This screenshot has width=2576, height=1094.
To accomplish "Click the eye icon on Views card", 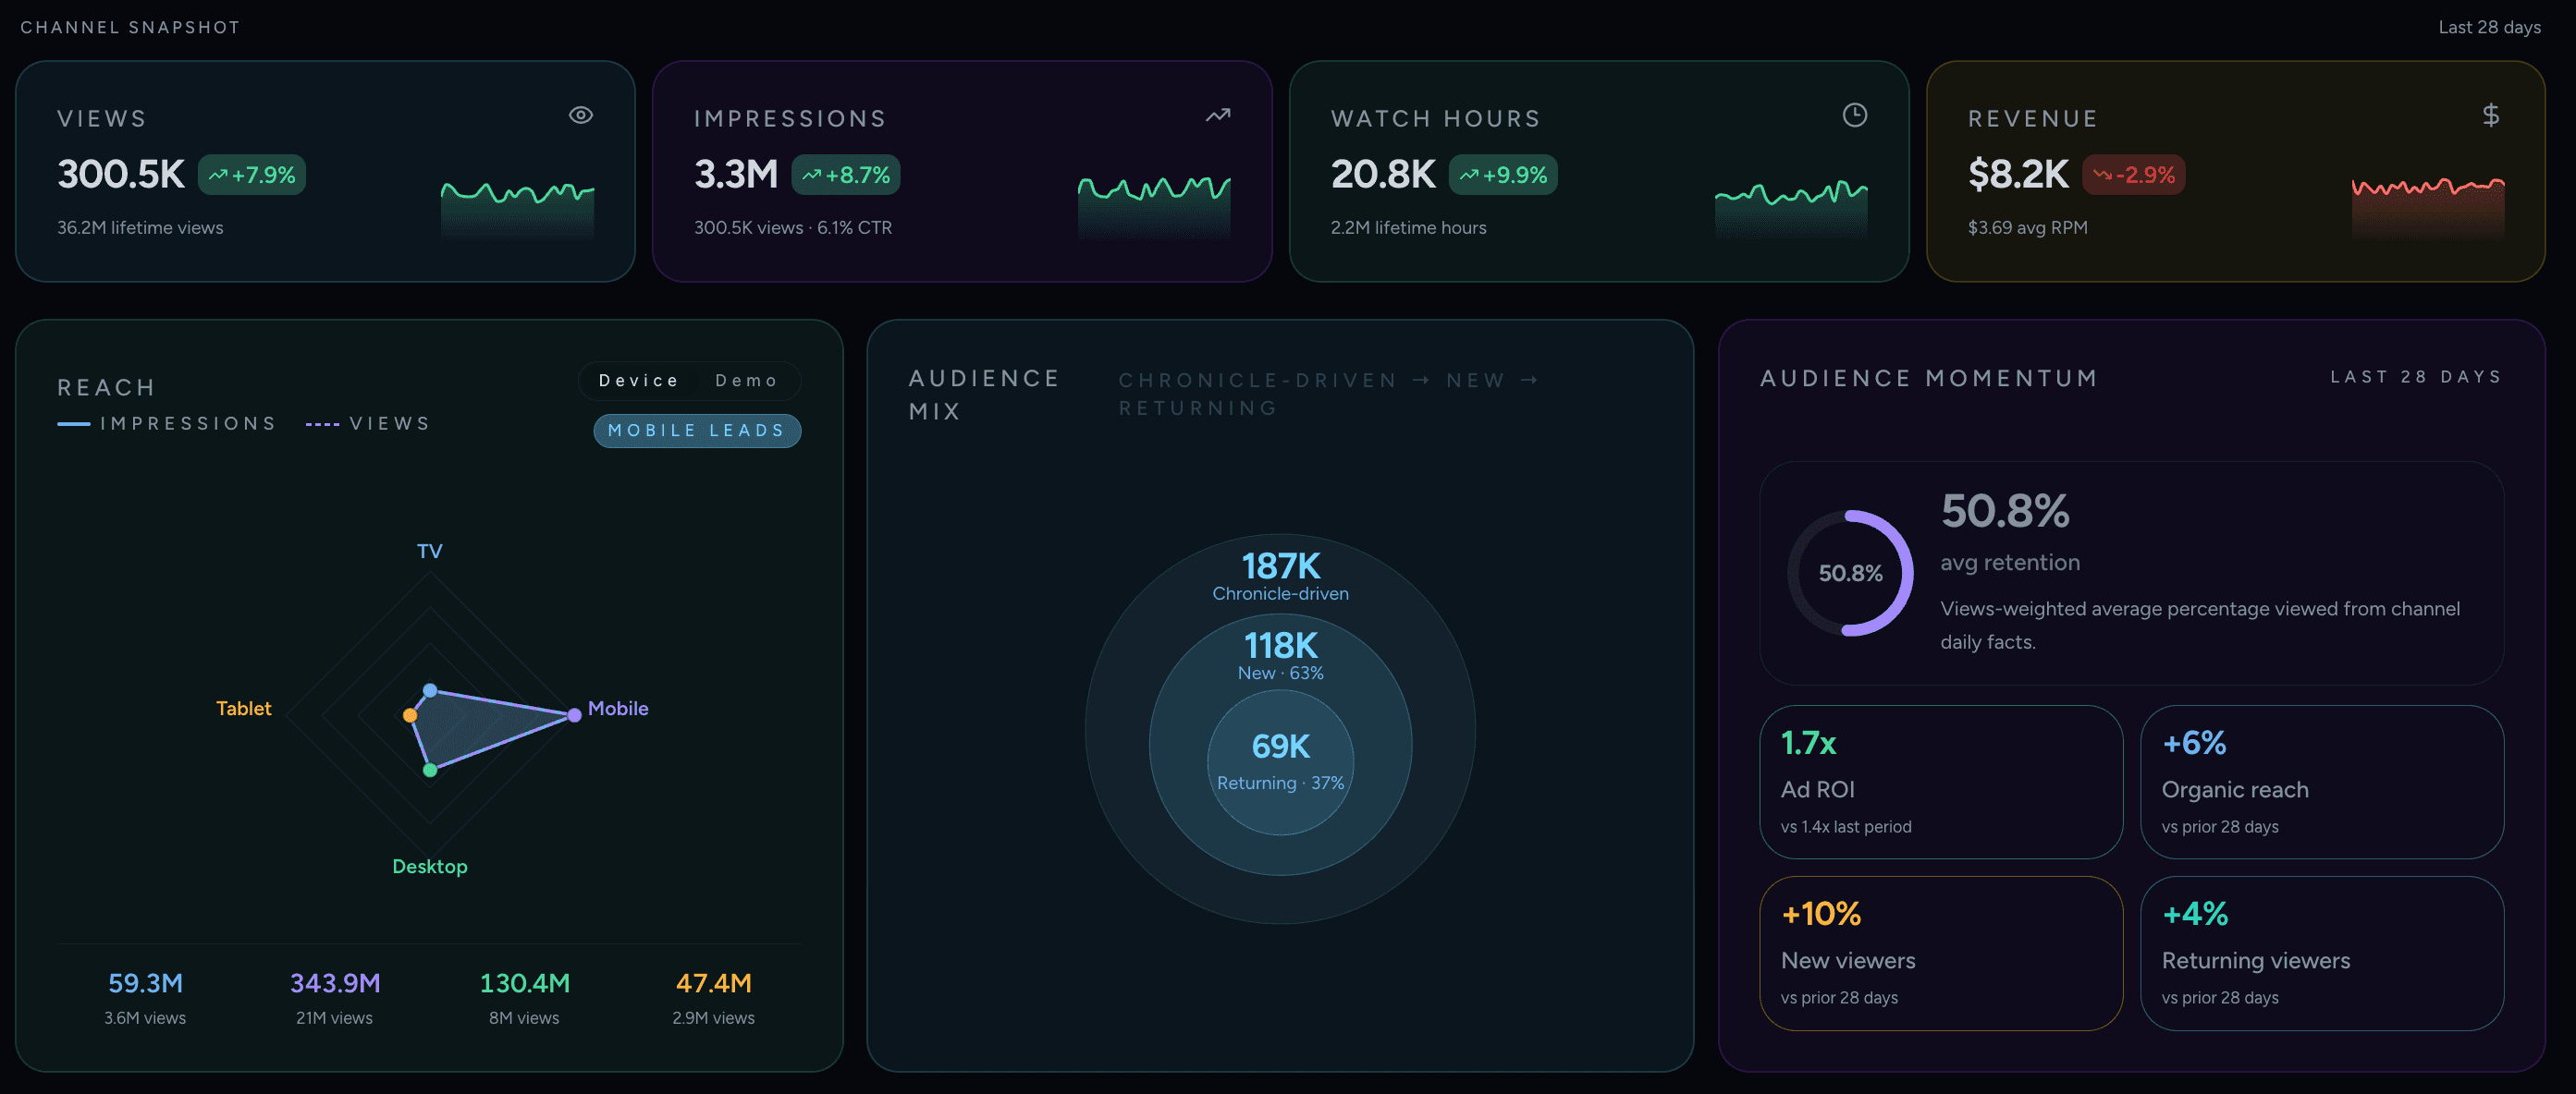I will 581,115.
